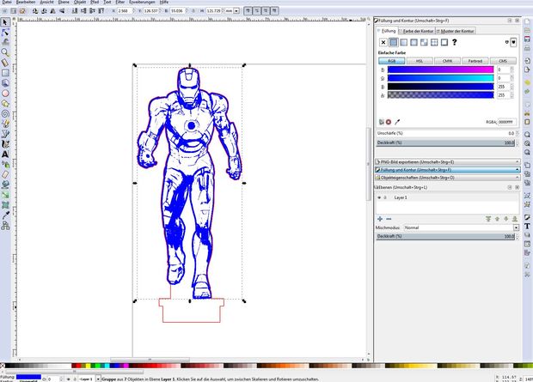
Task: Choose linear gradient fill type
Action: [404, 42]
